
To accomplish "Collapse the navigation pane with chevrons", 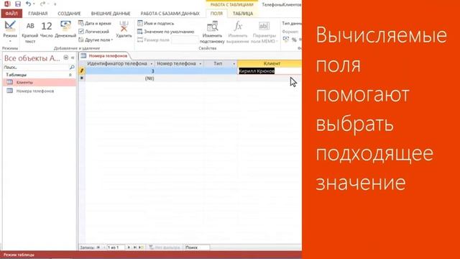I will (73, 58).
